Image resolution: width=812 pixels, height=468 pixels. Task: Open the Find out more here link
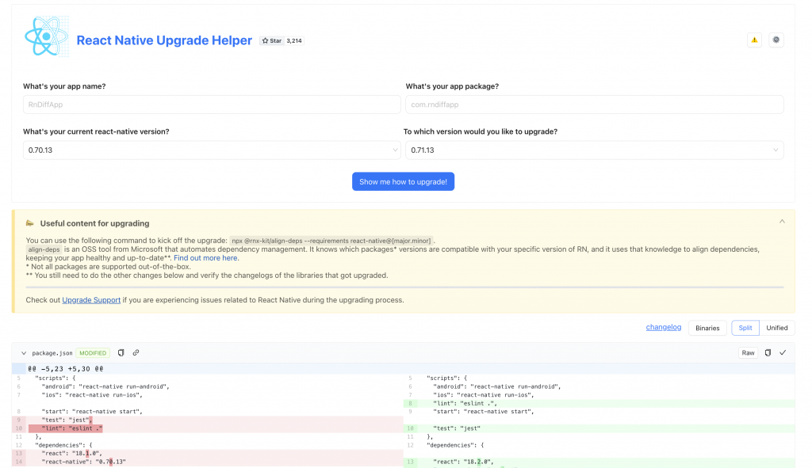pyautogui.click(x=206, y=258)
